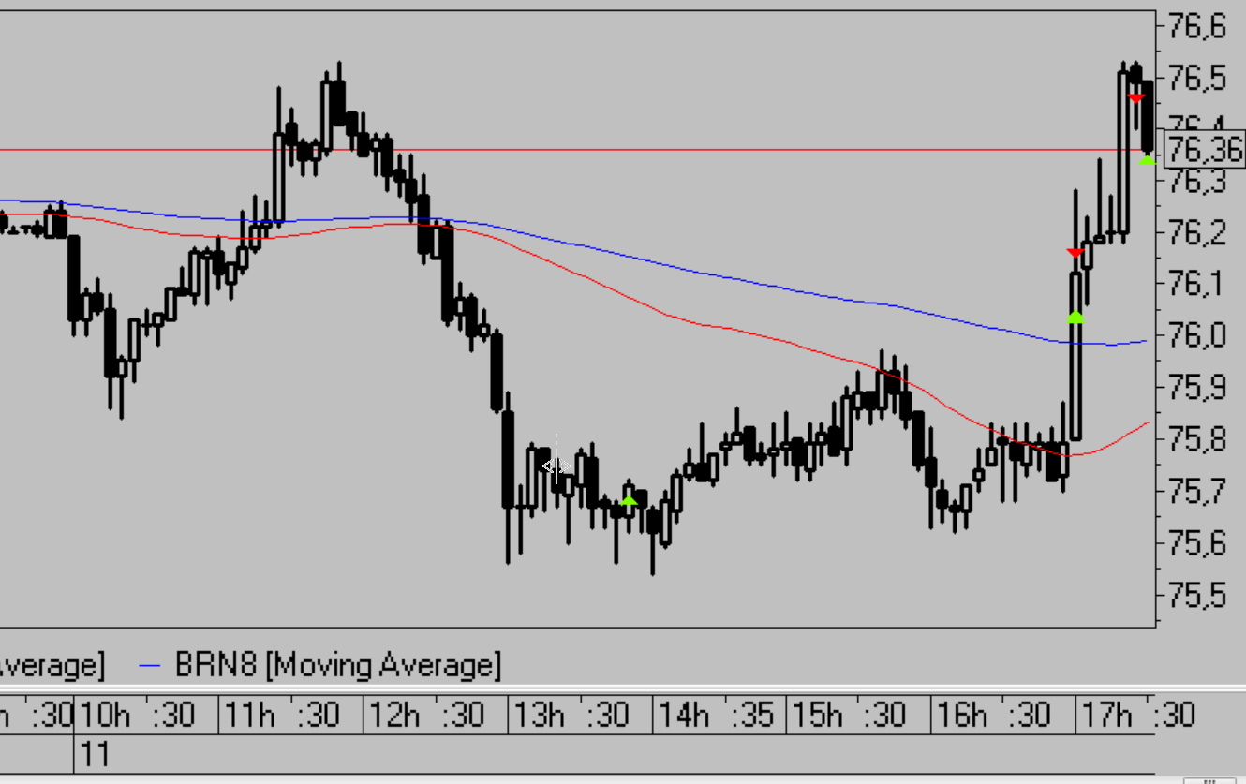The image size is (1246, 784).
Task: Select the 14h mark on the time scale
Action: coord(683,717)
